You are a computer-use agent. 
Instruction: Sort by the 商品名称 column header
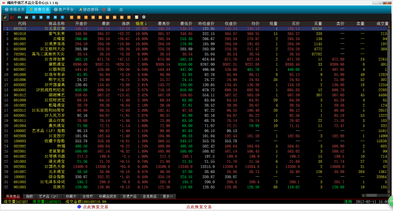pos(56,24)
